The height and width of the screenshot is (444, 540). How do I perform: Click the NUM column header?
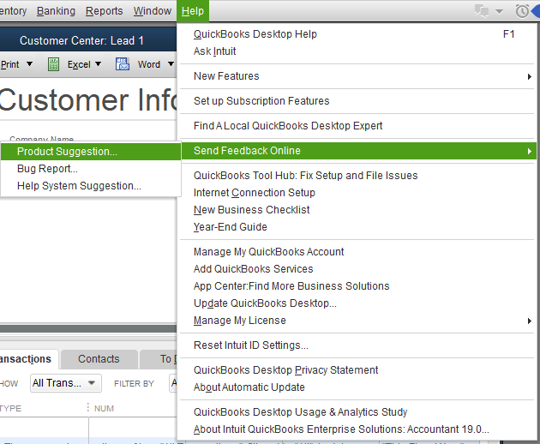(104, 409)
